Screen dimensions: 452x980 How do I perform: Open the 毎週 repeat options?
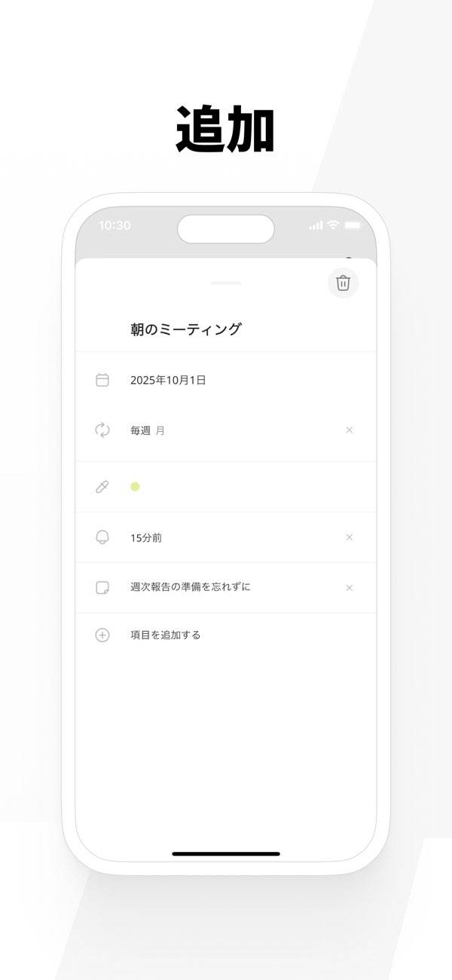click(141, 430)
